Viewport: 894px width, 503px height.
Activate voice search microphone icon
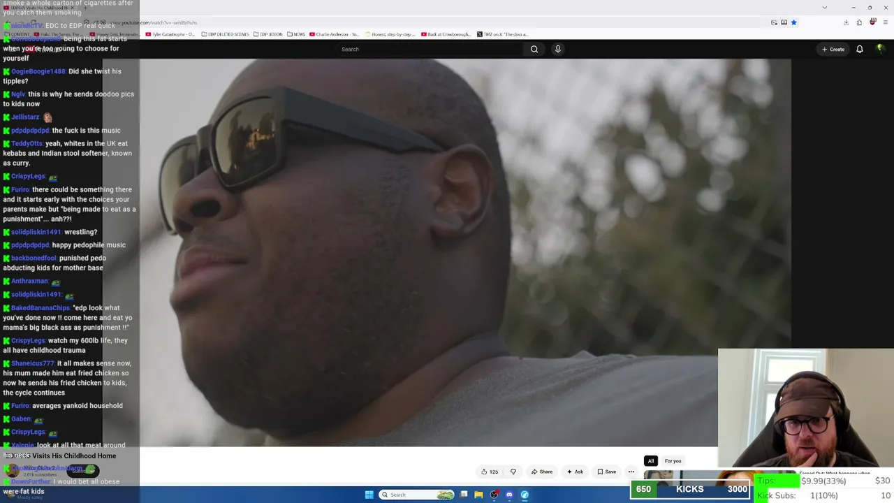tap(557, 49)
